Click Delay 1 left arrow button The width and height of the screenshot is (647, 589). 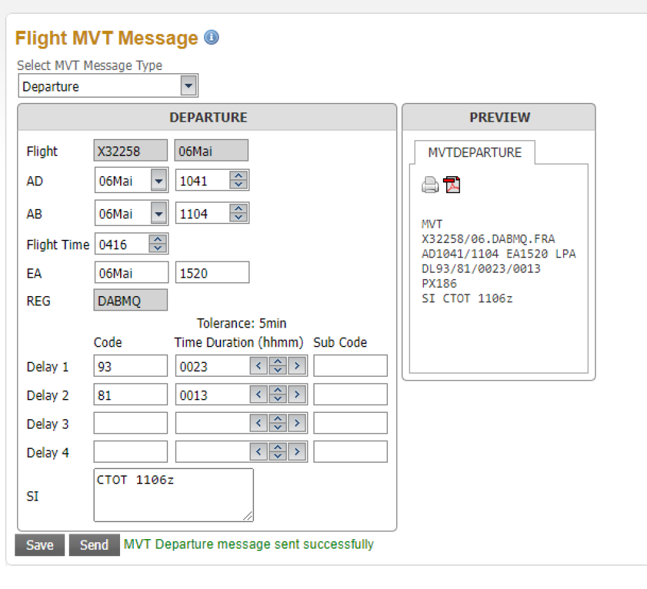258,366
